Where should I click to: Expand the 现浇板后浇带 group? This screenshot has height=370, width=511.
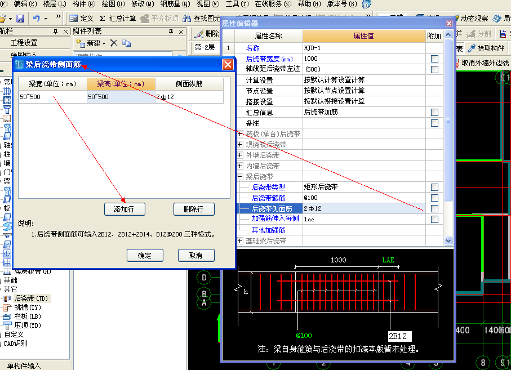tap(240, 144)
